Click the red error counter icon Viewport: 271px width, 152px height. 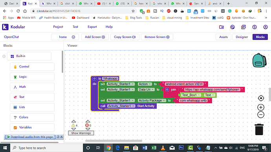(x=87, y=125)
